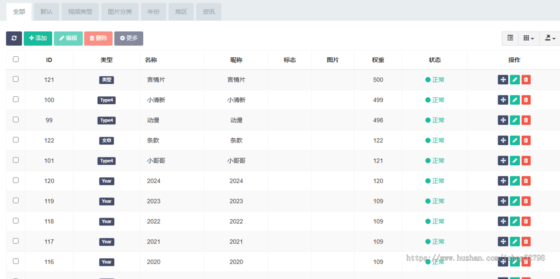Edit row 101 with pencil icon
Screen dimensions: 560x279
pyautogui.click(x=515, y=161)
